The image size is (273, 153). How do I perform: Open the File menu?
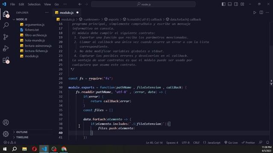[12, 4]
